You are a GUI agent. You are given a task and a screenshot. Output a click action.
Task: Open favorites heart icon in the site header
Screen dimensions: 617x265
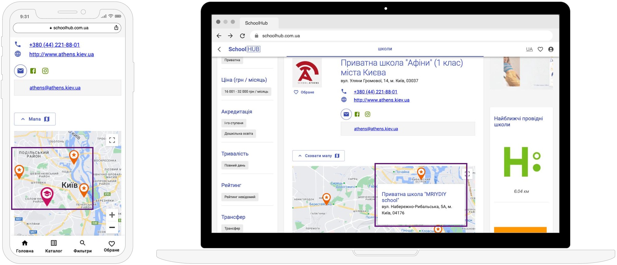tap(540, 49)
